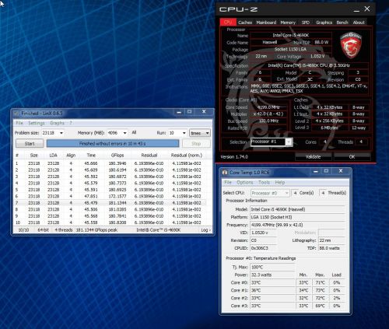The width and height of the screenshot is (389, 329).
Task: Open the File menu in LinX
Action: [19, 123]
